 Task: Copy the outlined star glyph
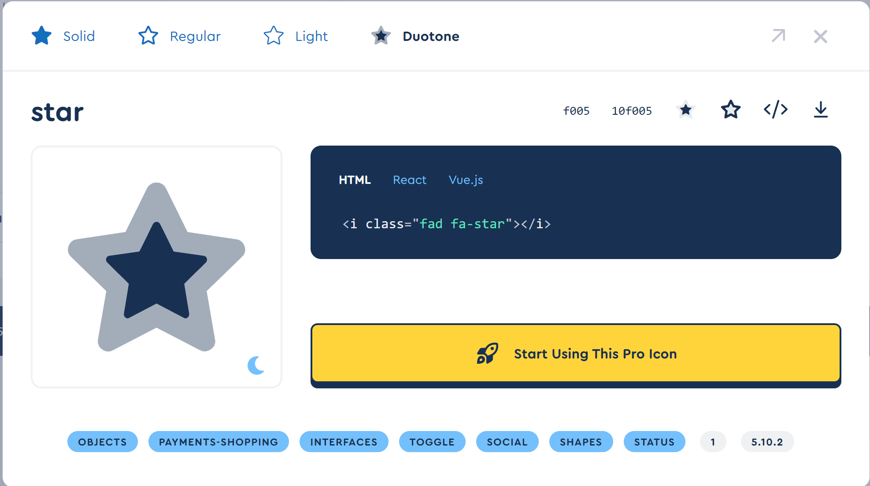point(730,110)
